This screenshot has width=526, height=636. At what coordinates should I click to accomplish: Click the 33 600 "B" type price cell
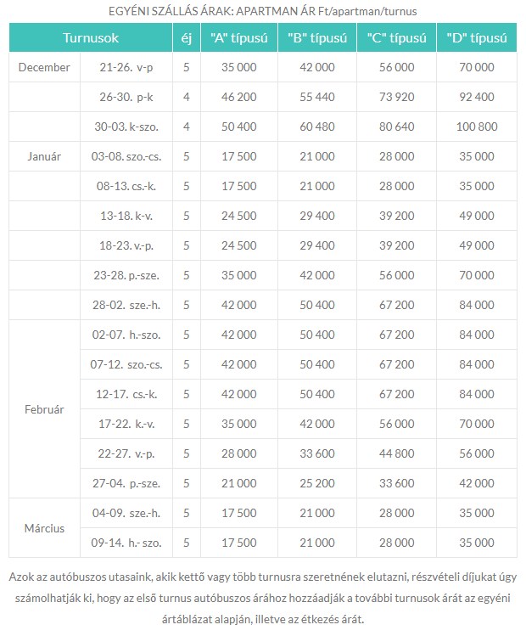tap(316, 453)
